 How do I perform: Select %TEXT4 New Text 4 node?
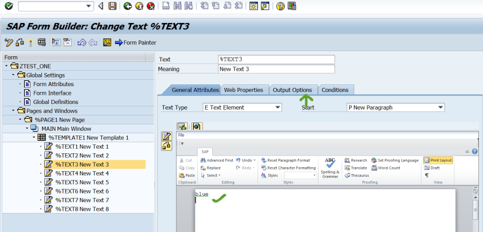point(82,173)
